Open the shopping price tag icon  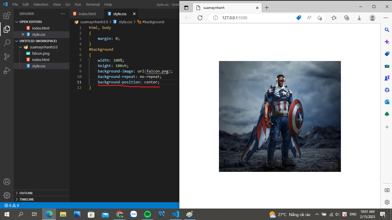[299, 18]
